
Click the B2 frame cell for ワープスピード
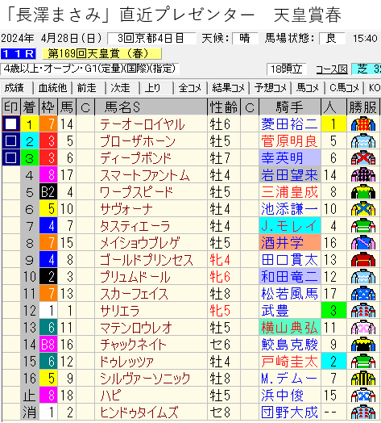click(x=48, y=192)
